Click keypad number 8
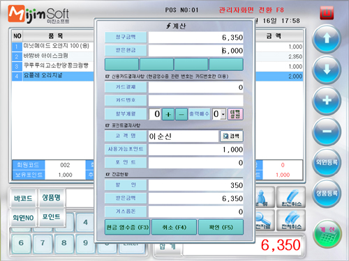The width and height of the screenshot is (349, 261). pos(64,243)
